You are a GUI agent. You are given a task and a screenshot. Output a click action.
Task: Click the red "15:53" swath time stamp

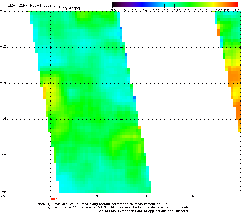(x=53, y=199)
